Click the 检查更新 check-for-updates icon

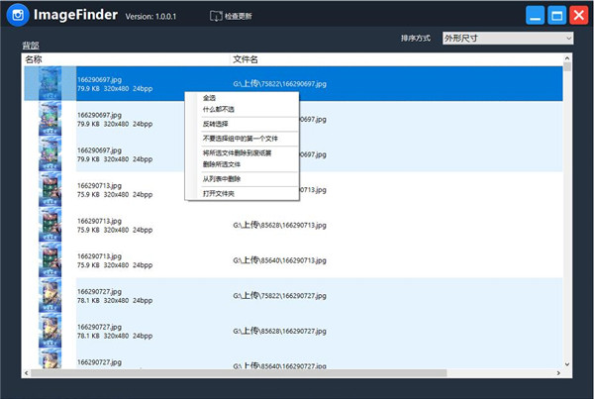point(217,16)
